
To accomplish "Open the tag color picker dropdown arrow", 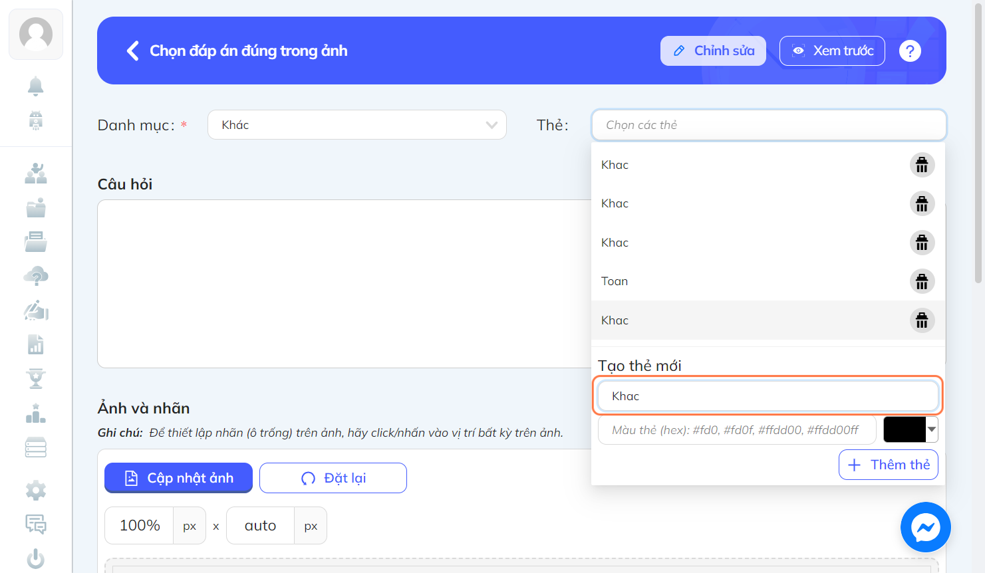I will tap(932, 429).
